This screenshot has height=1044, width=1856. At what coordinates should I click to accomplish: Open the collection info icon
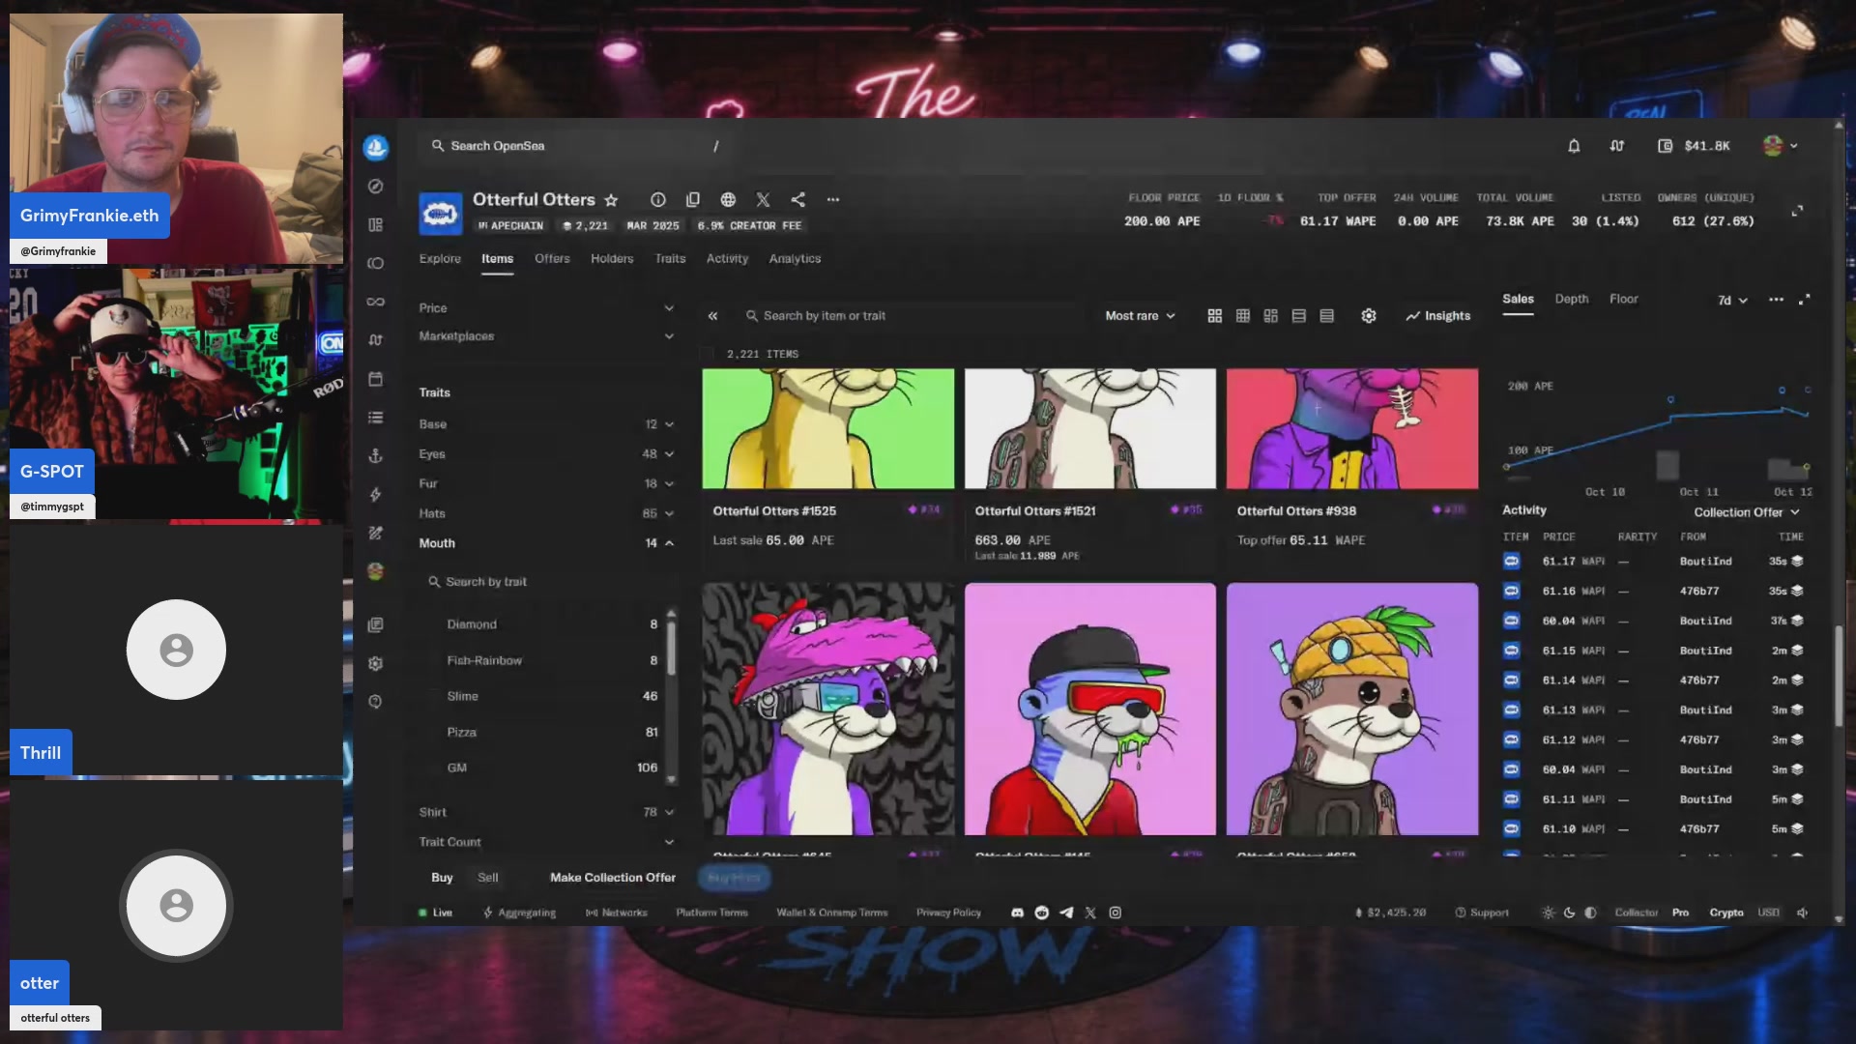[x=658, y=199]
